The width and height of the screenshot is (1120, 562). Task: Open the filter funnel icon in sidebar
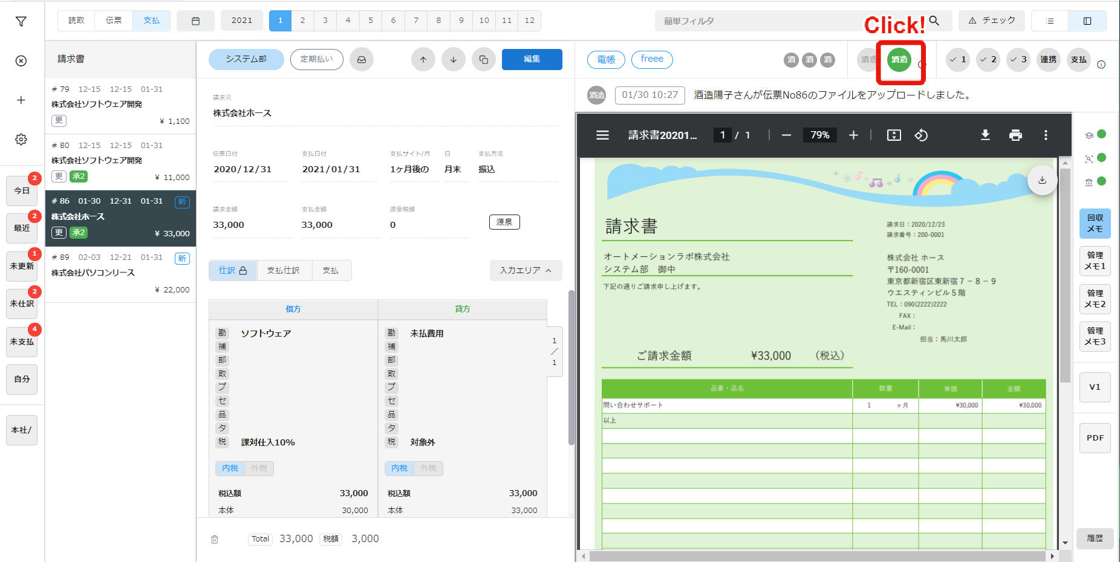pos(21,22)
